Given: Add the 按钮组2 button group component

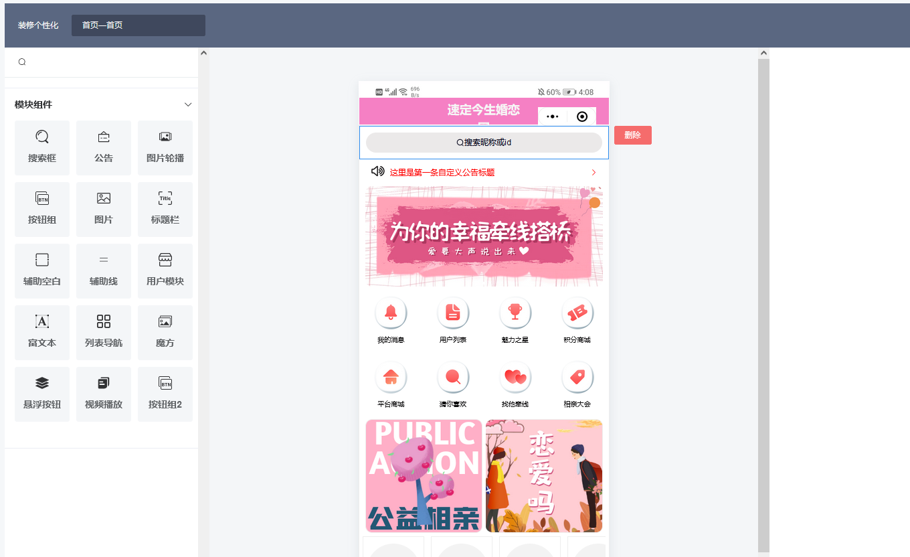Looking at the screenshot, I should pyautogui.click(x=165, y=394).
